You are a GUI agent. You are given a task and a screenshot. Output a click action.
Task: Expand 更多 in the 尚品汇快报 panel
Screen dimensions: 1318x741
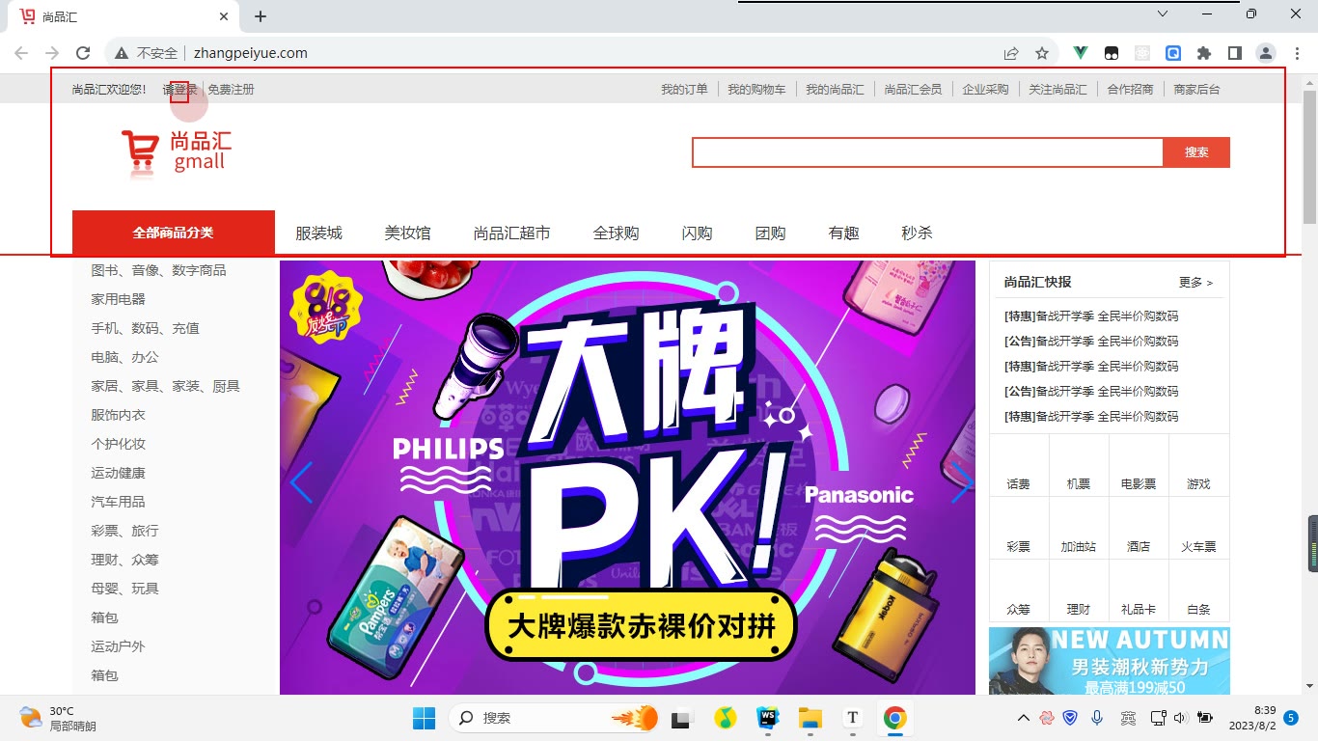pyautogui.click(x=1195, y=283)
